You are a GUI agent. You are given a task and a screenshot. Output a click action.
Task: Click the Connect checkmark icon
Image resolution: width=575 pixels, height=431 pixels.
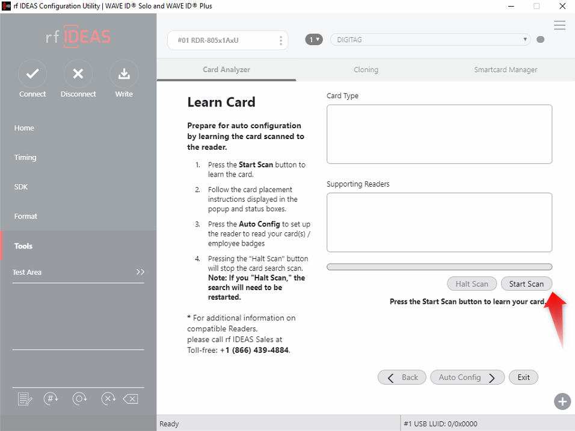[x=32, y=74]
